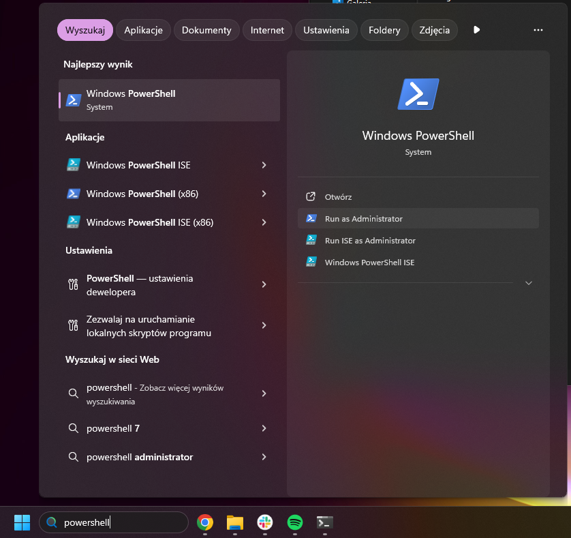Select Windows PowerShell ISE app result text
Viewport: 571px width, 538px height.
[x=138, y=165]
